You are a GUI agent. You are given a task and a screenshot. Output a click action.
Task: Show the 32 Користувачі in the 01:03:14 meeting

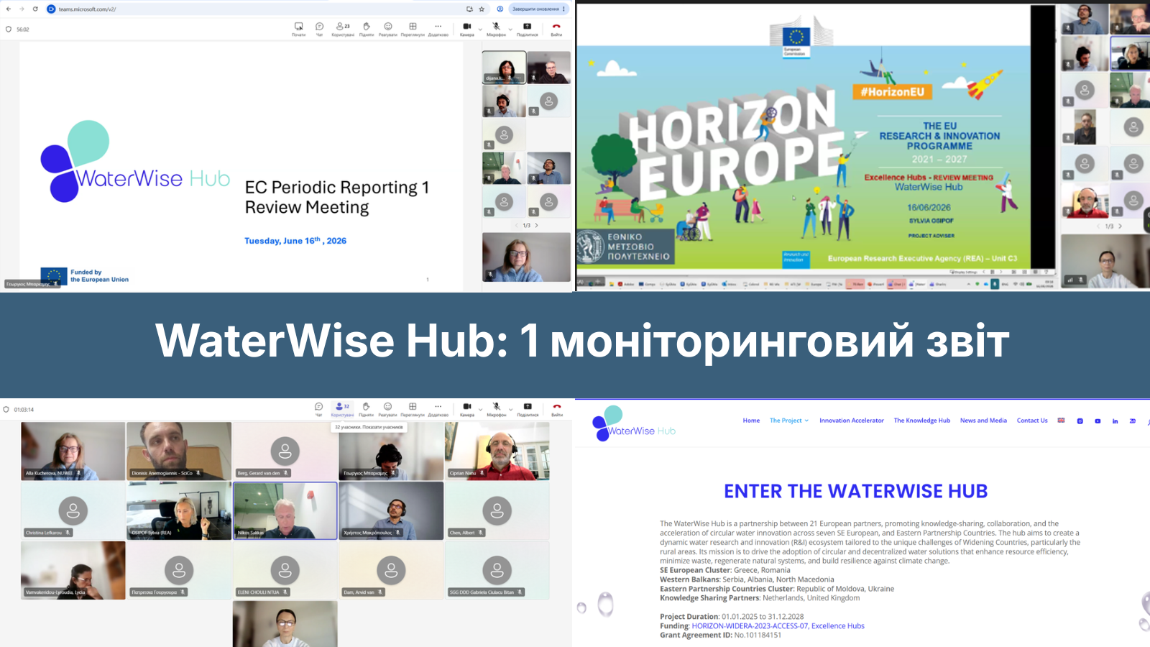[x=342, y=409]
